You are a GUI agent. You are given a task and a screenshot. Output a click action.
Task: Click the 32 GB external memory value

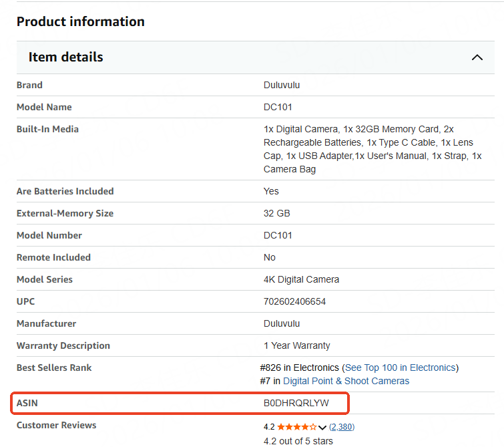276,213
